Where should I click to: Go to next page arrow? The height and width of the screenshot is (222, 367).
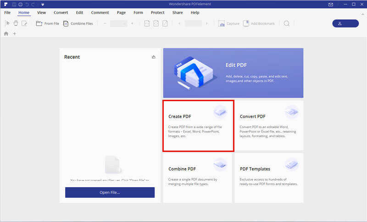point(207,23)
